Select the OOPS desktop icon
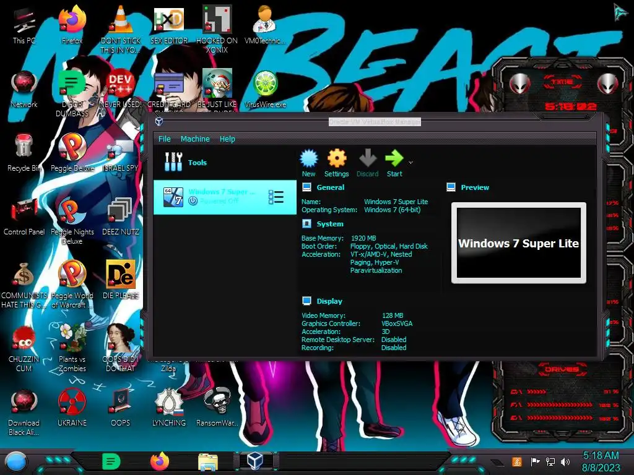634x475 pixels. point(121,401)
